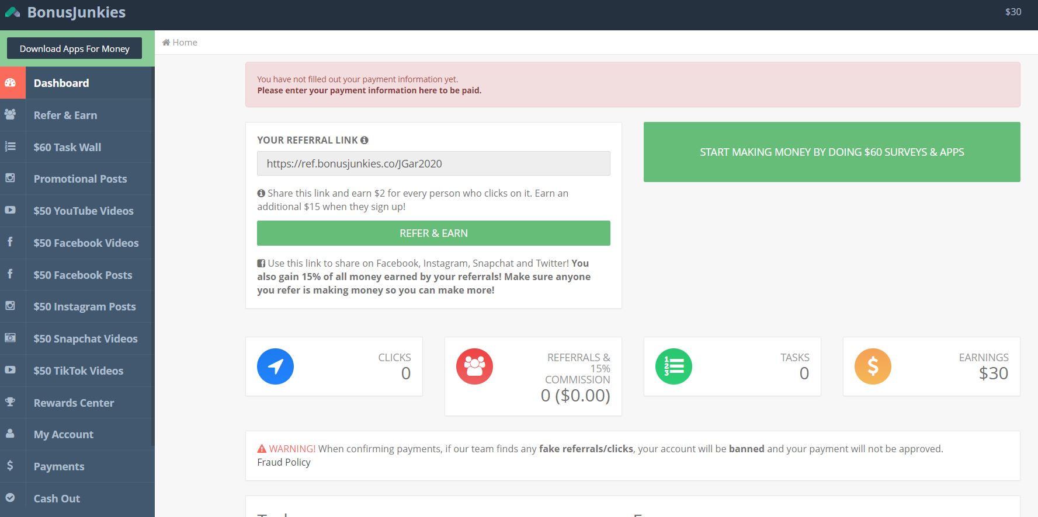
Task: Click the Rewards Center trophy icon
Action: point(11,401)
